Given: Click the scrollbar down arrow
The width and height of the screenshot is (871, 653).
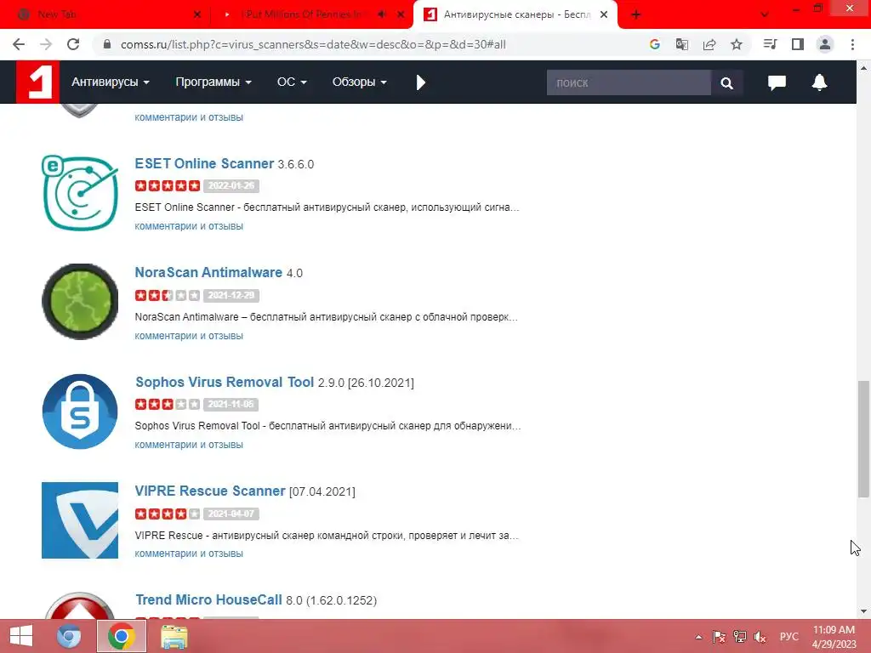Looking at the screenshot, I should [863, 611].
